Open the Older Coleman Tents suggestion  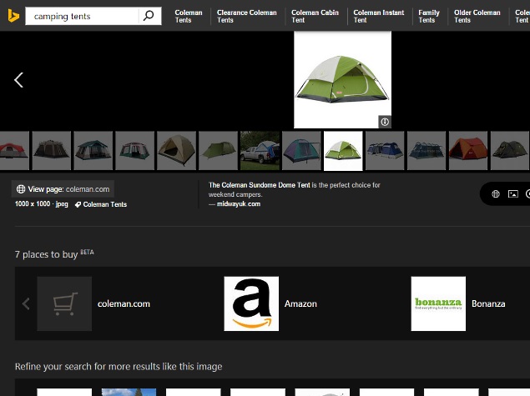click(477, 16)
